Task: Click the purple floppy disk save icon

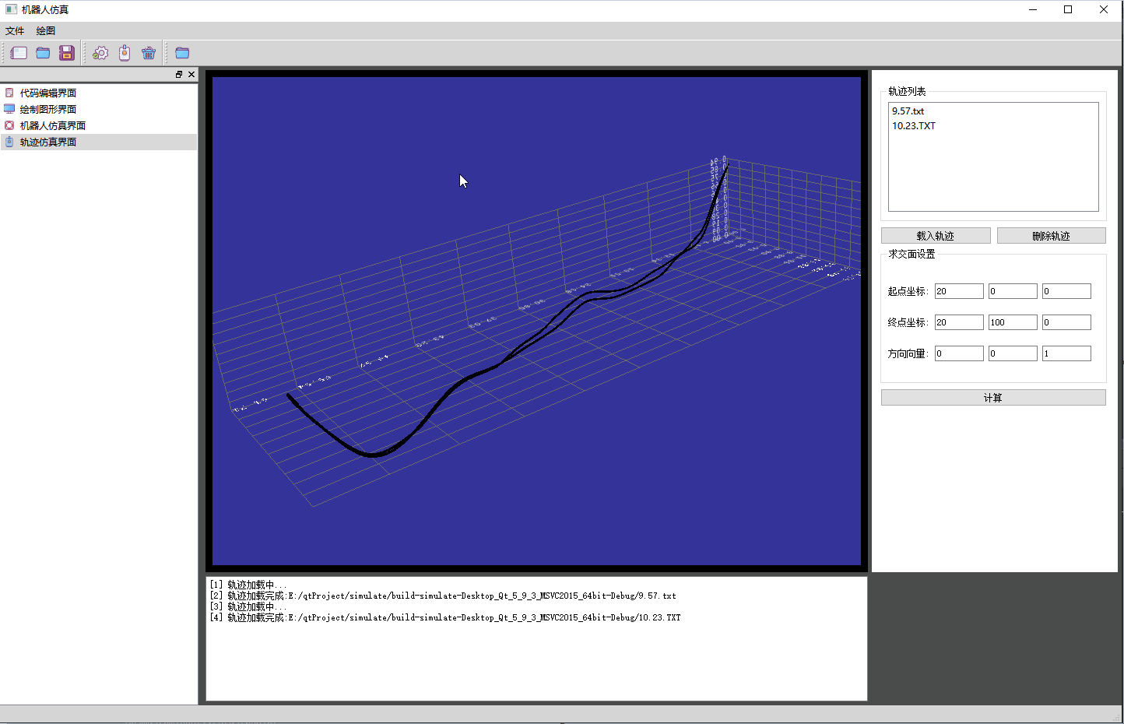Action: [x=67, y=53]
